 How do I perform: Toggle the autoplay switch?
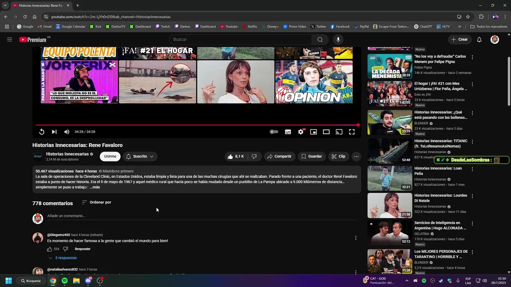[x=274, y=132]
